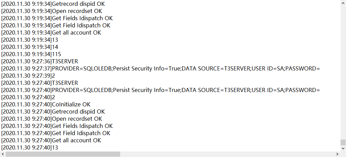
Task: Click the 9:27:40 T3SERVER log entry
Action: click(x=39, y=83)
